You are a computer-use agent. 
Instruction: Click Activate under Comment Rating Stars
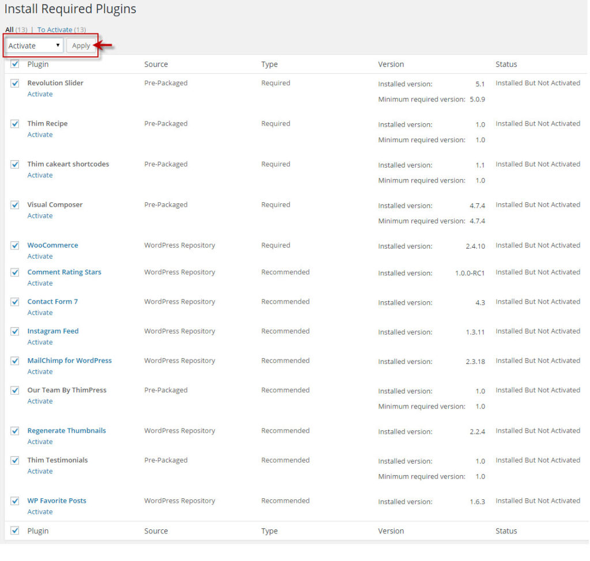[x=40, y=283]
